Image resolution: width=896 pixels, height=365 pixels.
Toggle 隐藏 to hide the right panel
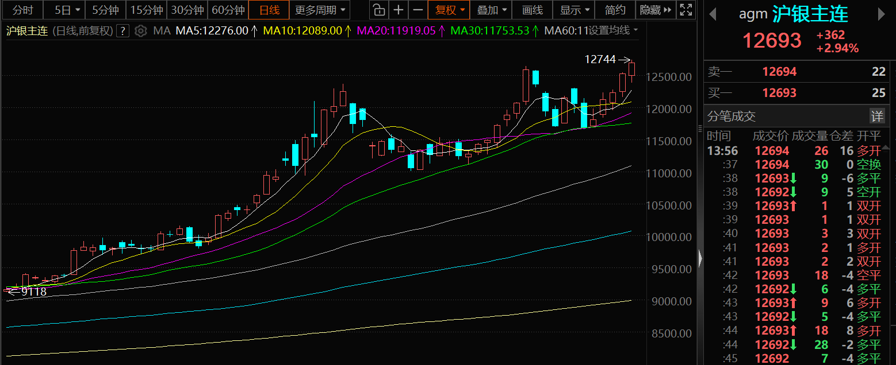pos(655,10)
